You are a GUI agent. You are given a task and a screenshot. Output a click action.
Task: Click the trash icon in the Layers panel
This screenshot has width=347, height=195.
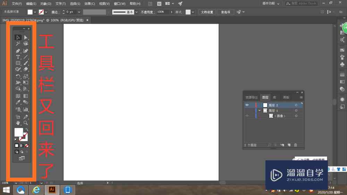tap(295, 145)
